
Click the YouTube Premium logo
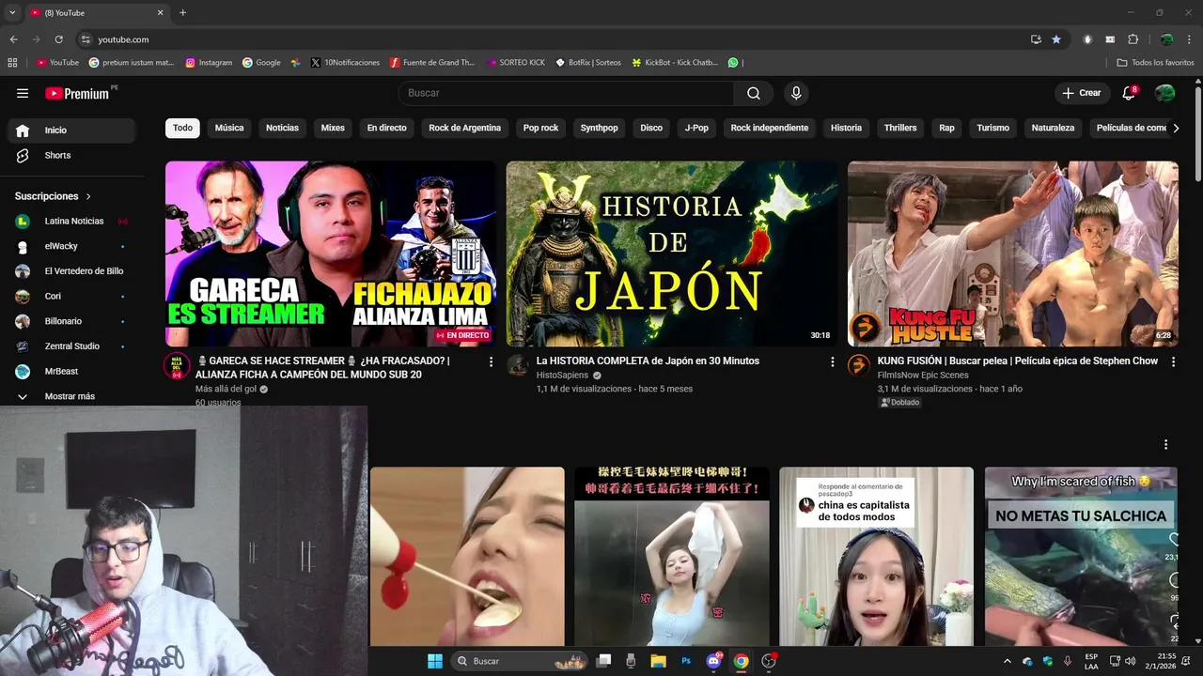point(77,93)
